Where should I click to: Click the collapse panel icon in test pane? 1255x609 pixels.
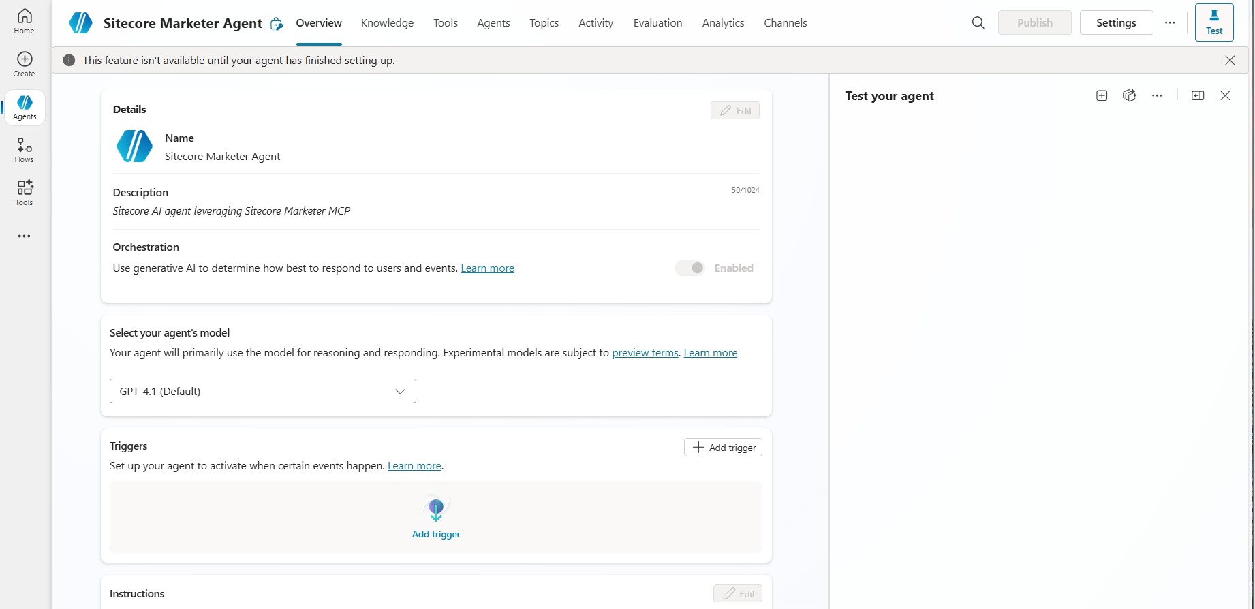point(1198,95)
